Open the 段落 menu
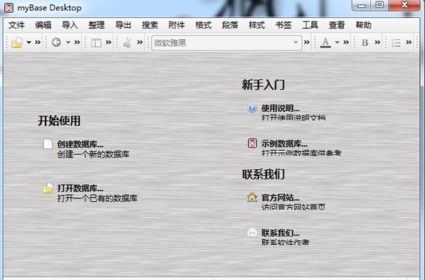This screenshot has width=425, height=280. [230, 25]
